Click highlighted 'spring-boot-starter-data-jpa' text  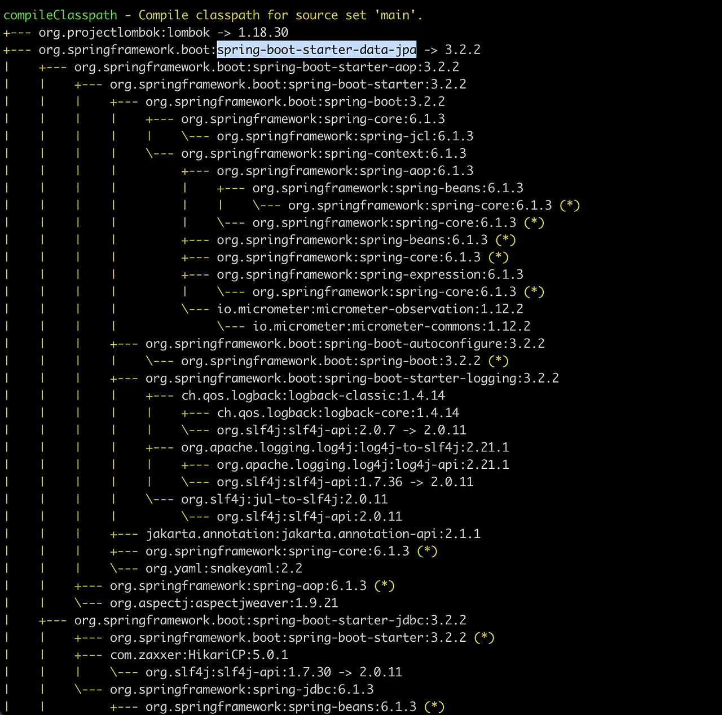pyautogui.click(x=317, y=50)
